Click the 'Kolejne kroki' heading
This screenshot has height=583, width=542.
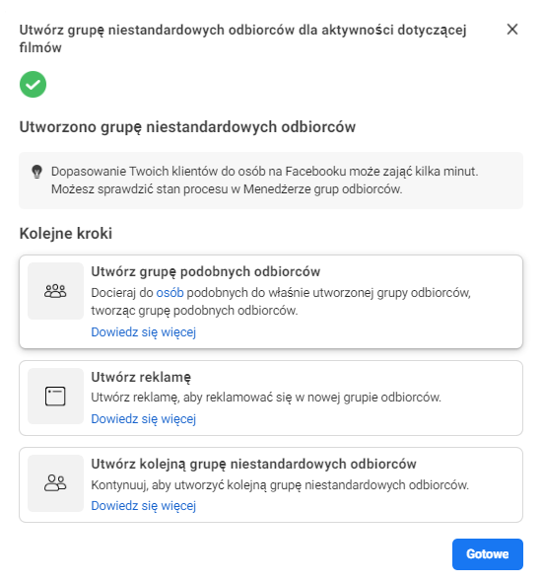click(x=66, y=234)
